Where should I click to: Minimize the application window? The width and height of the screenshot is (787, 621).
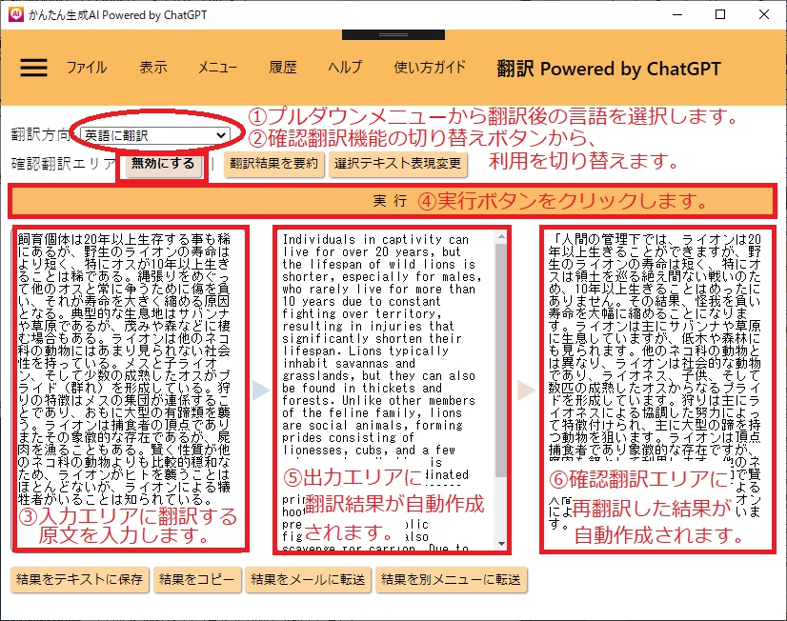point(676,14)
